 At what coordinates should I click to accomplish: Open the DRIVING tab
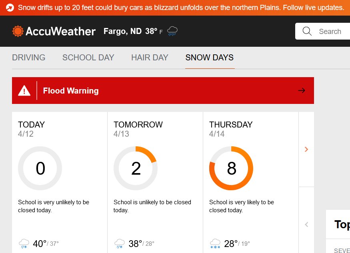click(29, 58)
